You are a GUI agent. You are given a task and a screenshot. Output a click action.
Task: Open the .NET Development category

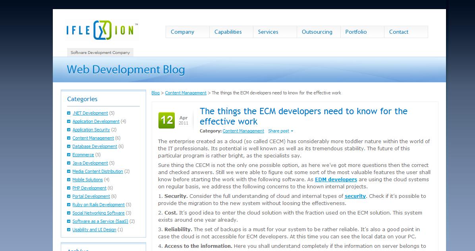(x=90, y=113)
